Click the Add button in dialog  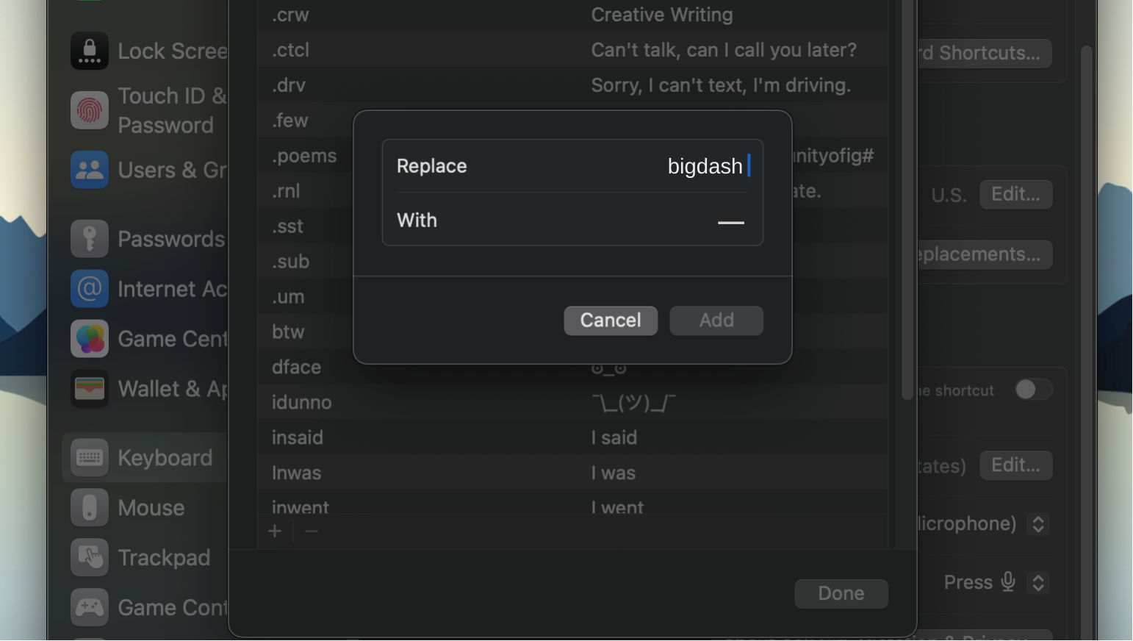point(716,320)
